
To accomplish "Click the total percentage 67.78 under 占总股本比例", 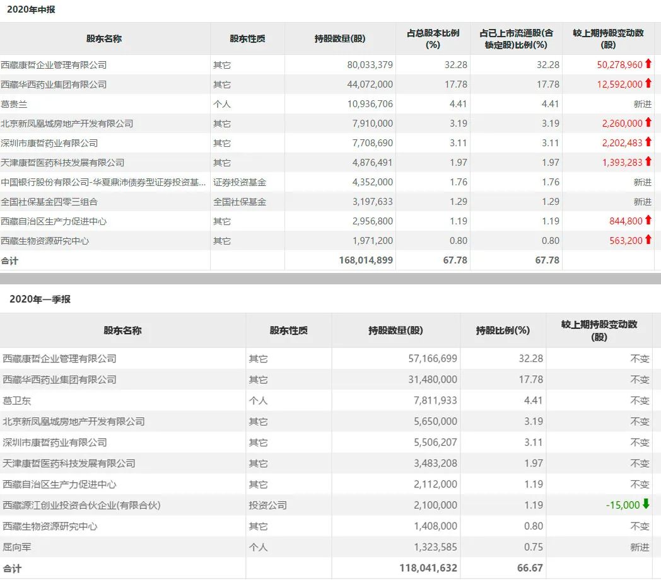I will [455, 260].
